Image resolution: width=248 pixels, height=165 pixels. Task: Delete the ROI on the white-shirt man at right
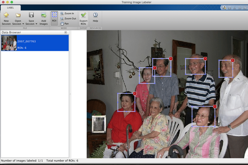(232, 60)
